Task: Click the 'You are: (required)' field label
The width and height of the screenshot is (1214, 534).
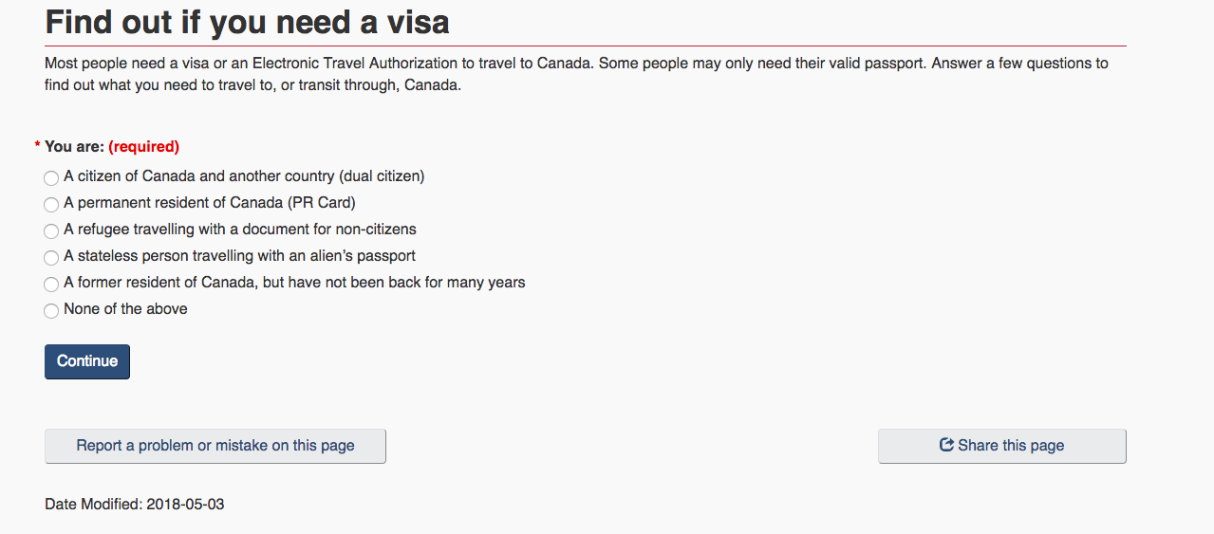Action: point(107,147)
